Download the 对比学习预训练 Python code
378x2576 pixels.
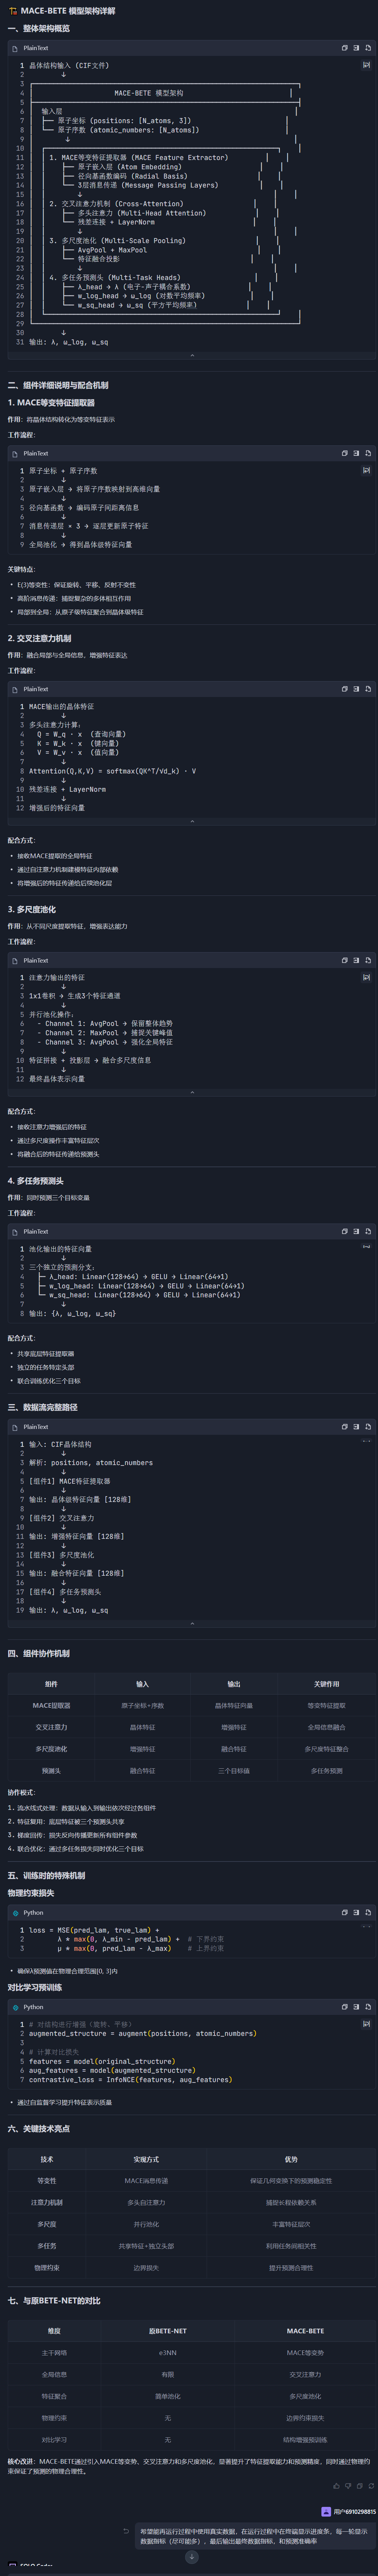coord(368,2007)
